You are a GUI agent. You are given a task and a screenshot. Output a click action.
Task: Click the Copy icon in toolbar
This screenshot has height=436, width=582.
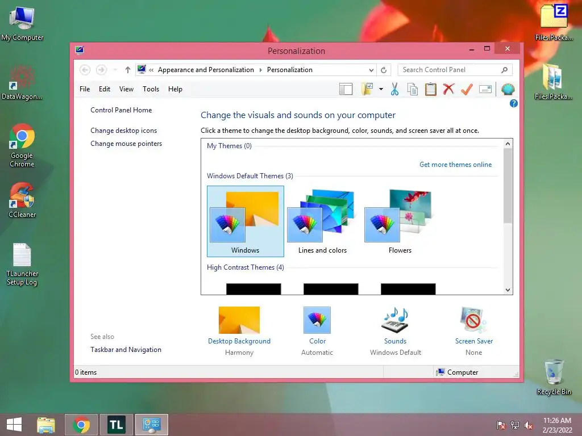click(x=413, y=89)
